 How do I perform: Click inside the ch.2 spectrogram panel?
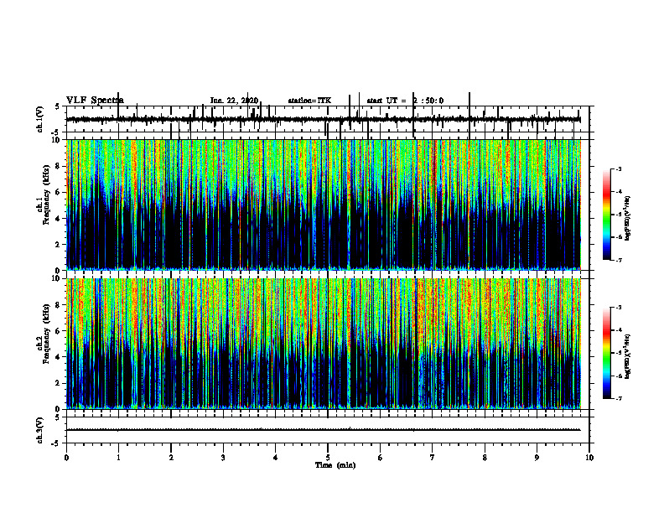[x=324, y=344]
